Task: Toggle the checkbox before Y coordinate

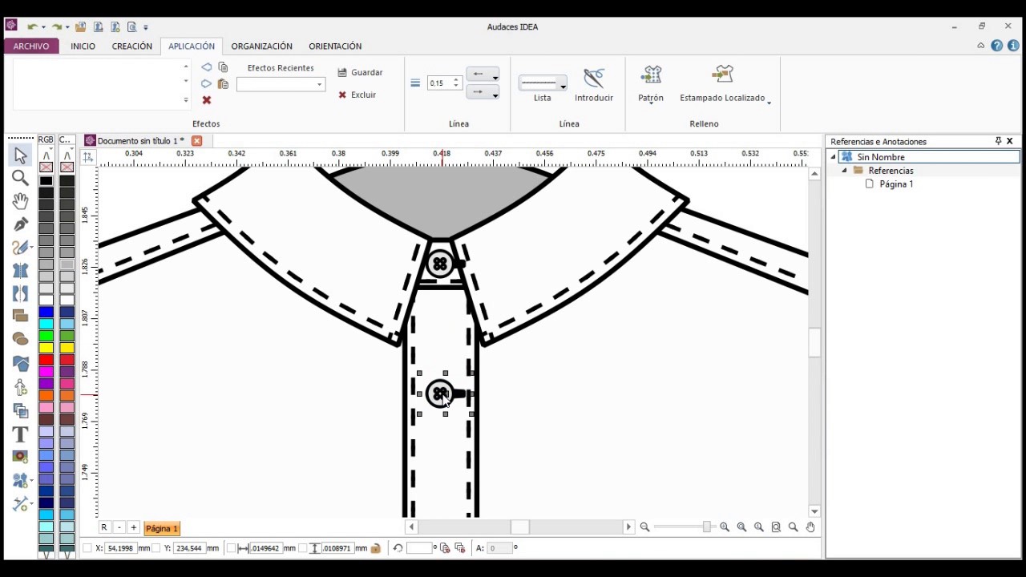Action: click(x=156, y=548)
